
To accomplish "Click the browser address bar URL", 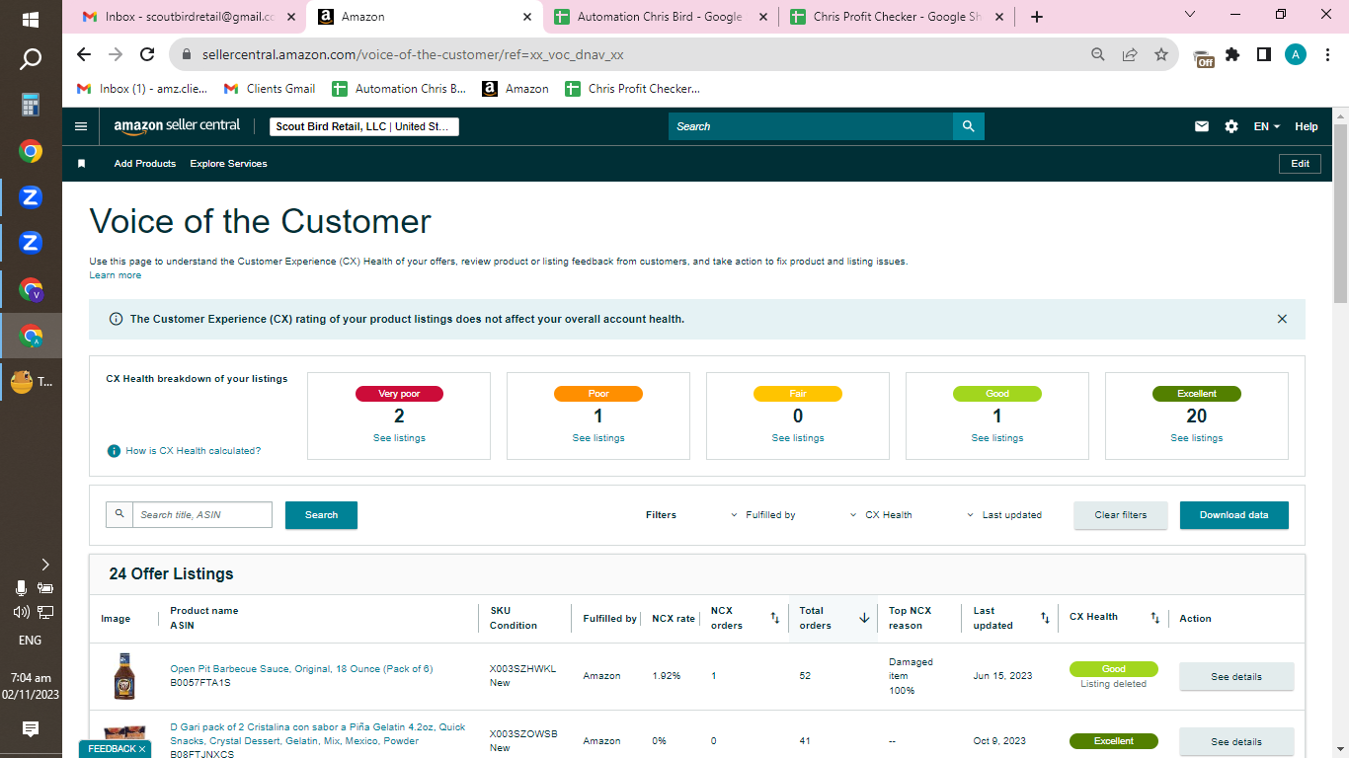I will pos(413,55).
